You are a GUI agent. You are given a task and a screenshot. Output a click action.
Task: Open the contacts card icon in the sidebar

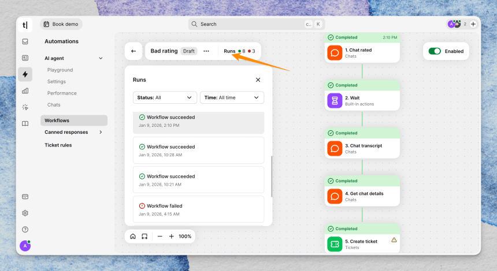25,58
